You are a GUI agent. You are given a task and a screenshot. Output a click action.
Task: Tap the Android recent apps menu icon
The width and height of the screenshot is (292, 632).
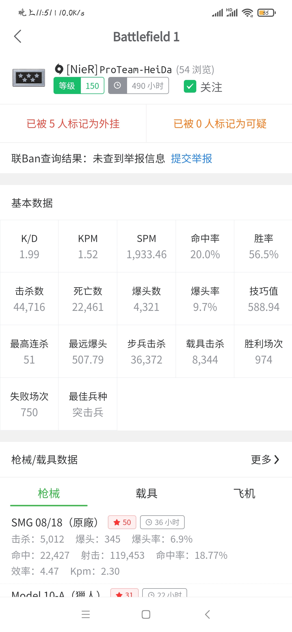click(86, 614)
